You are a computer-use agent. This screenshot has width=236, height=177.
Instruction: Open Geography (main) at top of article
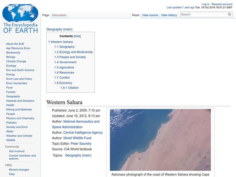coord(59,29)
